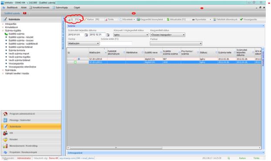This screenshot has width=271, height=161.
Task: Toggle checkbox in Feltöltött állományok column header
Action: click(x=124, y=52)
